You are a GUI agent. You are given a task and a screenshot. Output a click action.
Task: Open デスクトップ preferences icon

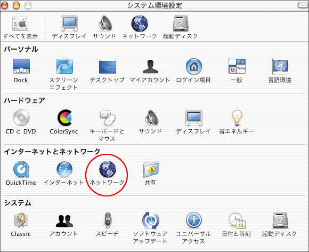tap(108, 66)
